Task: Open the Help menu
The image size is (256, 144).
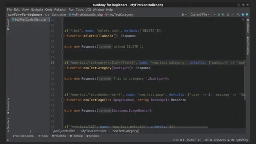Action: click(x=109, y=10)
